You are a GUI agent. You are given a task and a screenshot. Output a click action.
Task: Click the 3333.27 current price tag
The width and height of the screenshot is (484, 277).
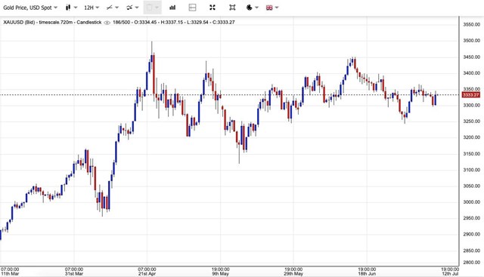coord(470,95)
